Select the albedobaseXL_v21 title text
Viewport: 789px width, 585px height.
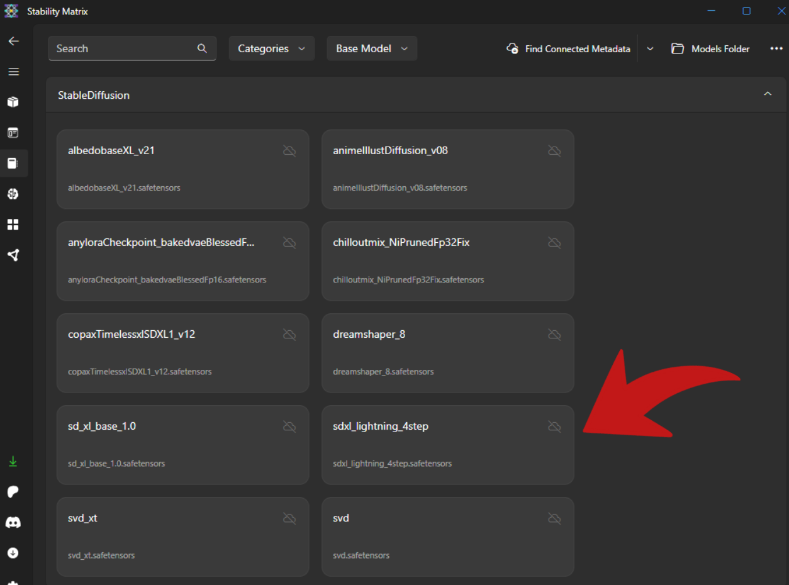pyautogui.click(x=111, y=150)
